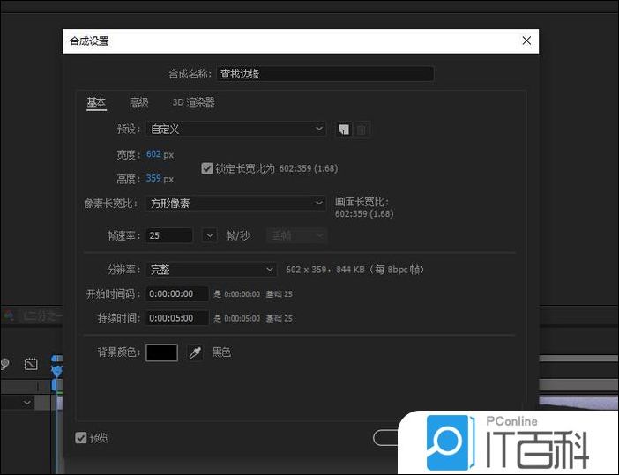Click the 602 x 359 resolution info text

(354, 270)
